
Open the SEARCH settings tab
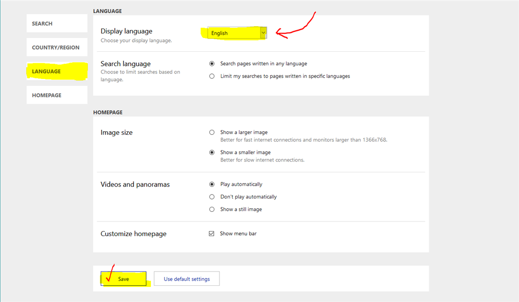click(x=57, y=23)
